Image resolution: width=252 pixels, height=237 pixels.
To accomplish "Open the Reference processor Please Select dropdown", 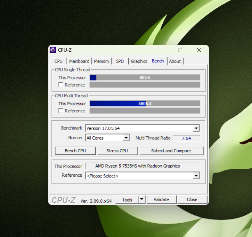I will (x=196, y=176).
